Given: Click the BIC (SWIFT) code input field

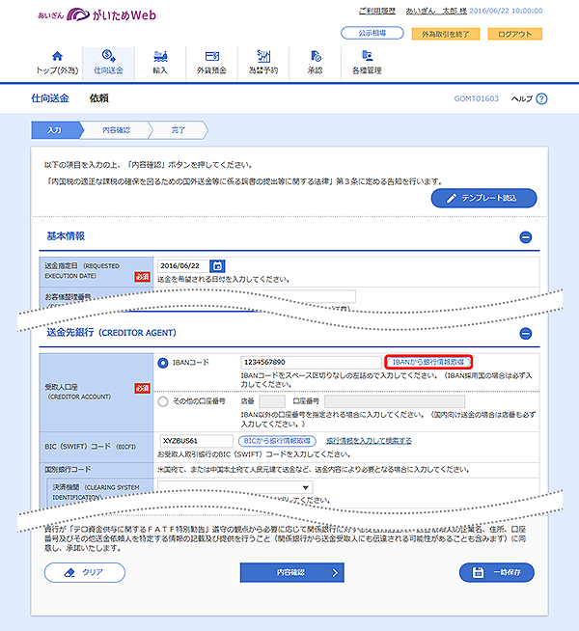Looking at the screenshot, I should point(196,440).
